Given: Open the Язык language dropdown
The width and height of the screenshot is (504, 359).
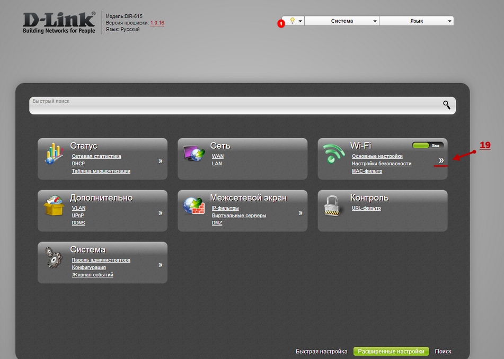Looking at the screenshot, I should pyautogui.click(x=416, y=21).
